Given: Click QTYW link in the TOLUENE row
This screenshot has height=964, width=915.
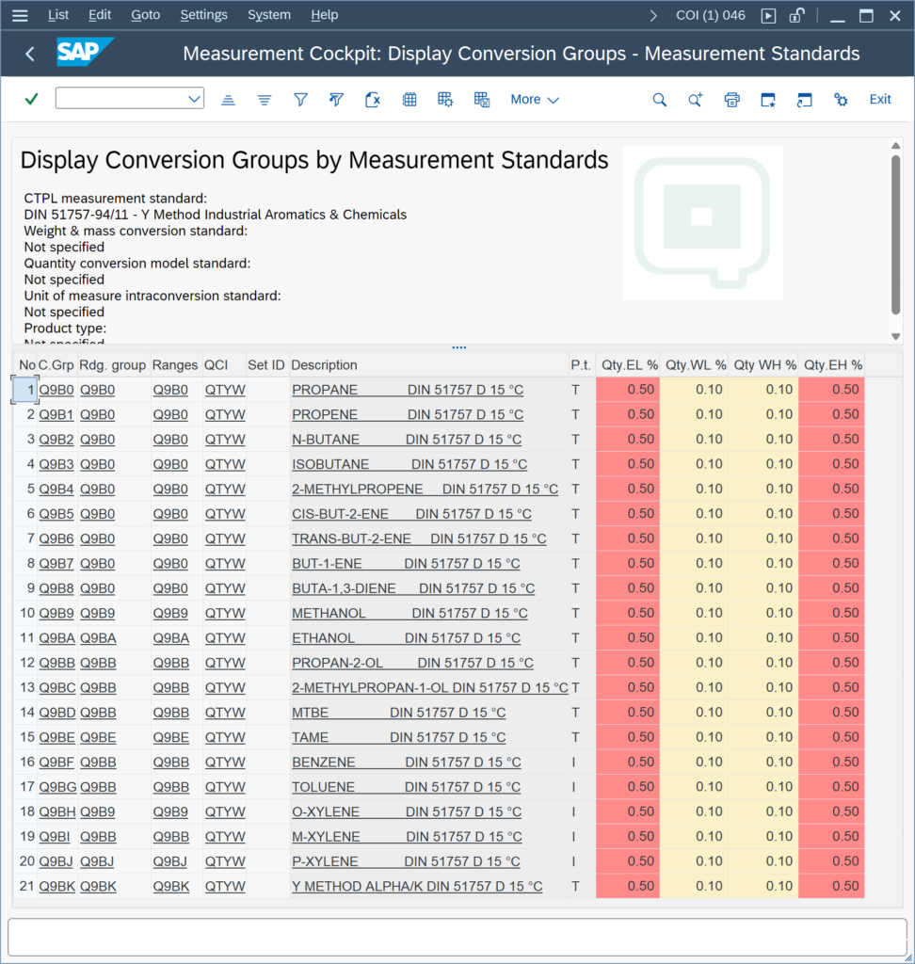Looking at the screenshot, I should (225, 788).
